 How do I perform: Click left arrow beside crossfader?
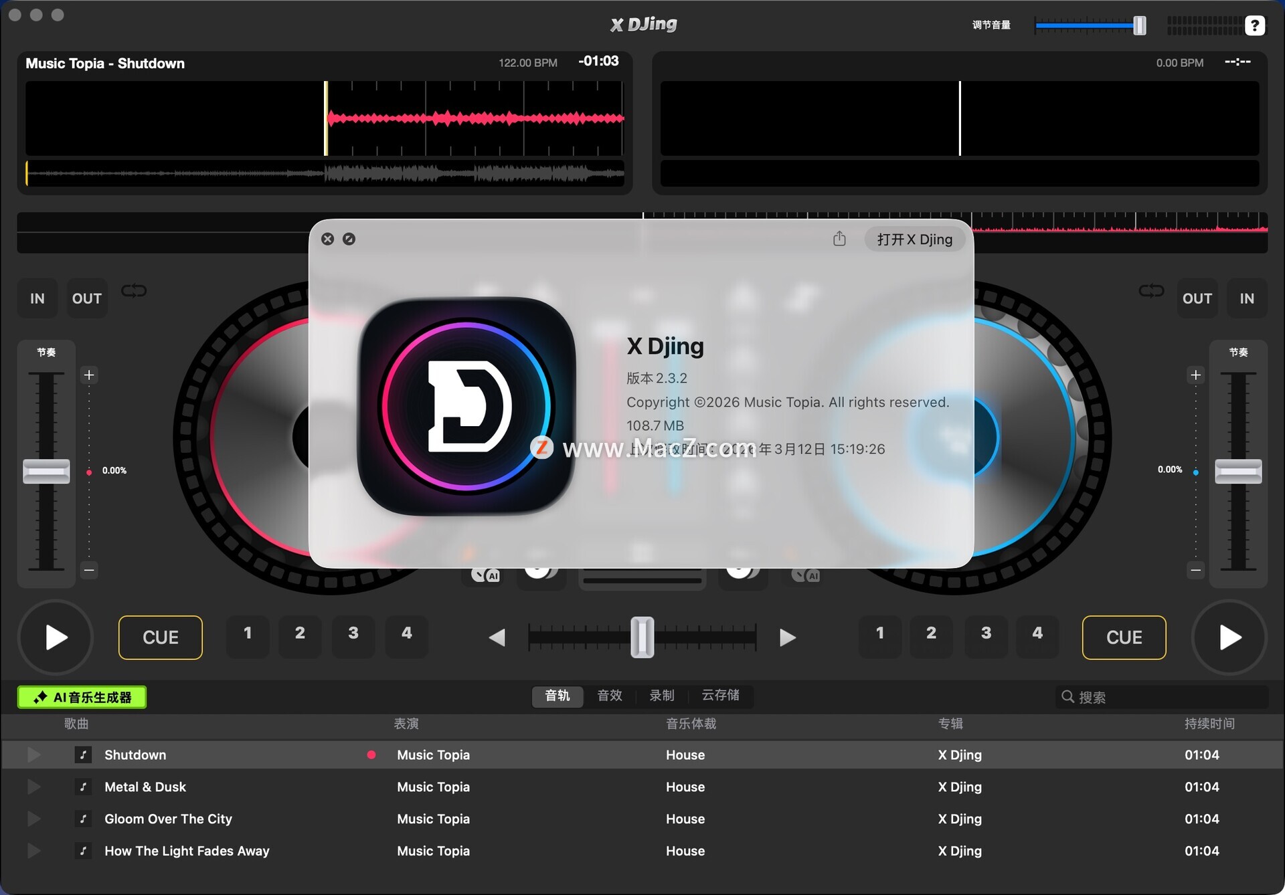(497, 637)
